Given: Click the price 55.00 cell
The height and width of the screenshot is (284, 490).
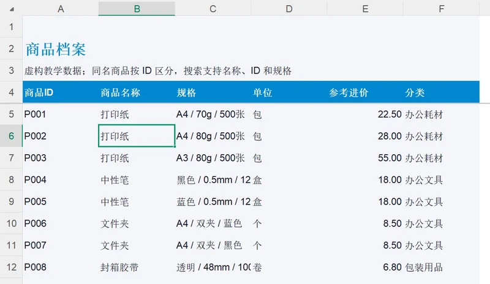Looking at the screenshot, I should pyautogui.click(x=365, y=158).
